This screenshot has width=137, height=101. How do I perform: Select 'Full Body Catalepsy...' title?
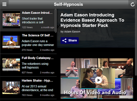point(38,58)
